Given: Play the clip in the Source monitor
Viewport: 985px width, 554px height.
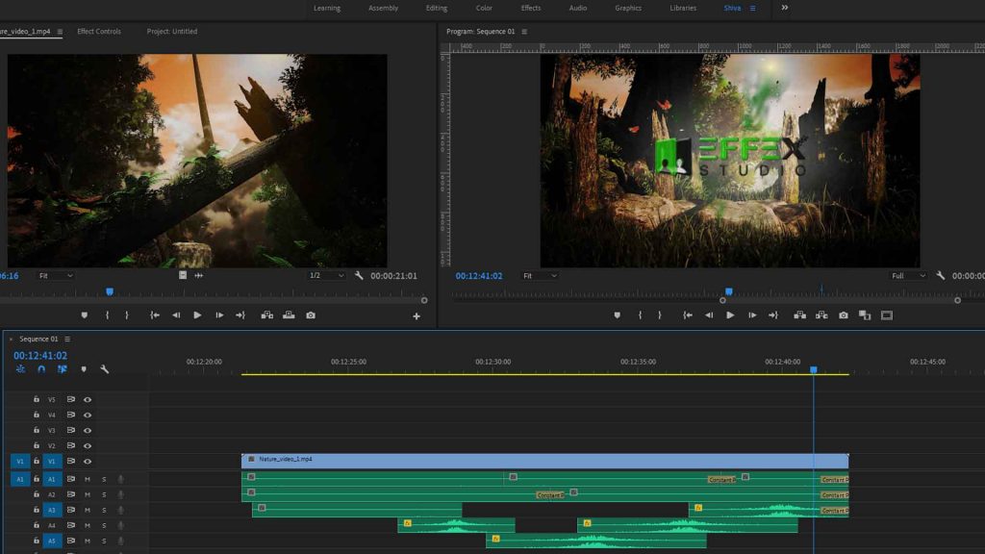Looking at the screenshot, I should point(197,315).
